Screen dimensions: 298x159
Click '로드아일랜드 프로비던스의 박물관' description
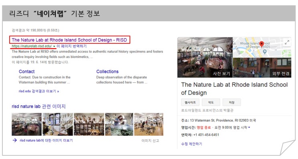(x=207, y=110)
